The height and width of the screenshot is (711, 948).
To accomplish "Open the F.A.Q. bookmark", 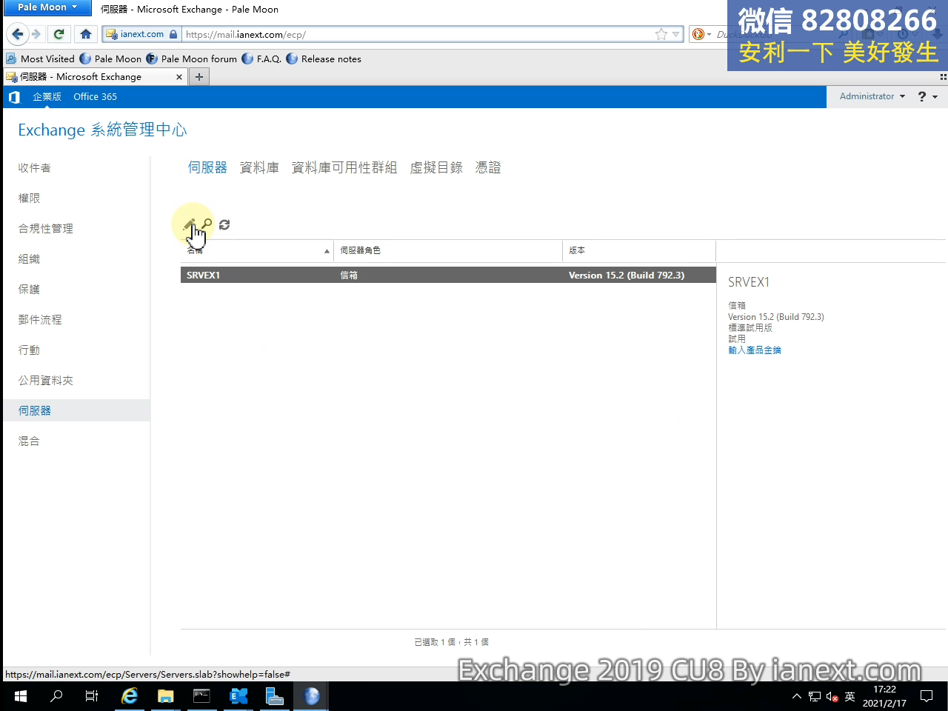I will pyautogui.click(x=261, y=59).
